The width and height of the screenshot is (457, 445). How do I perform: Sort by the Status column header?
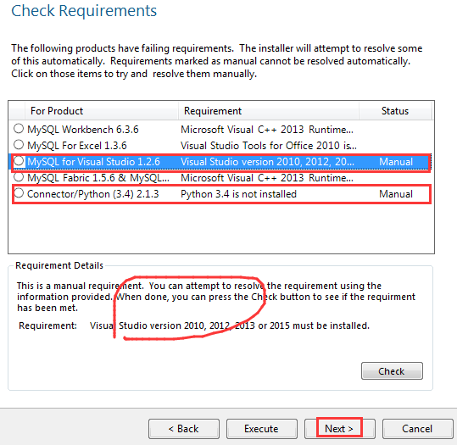[x=395, y=111]
